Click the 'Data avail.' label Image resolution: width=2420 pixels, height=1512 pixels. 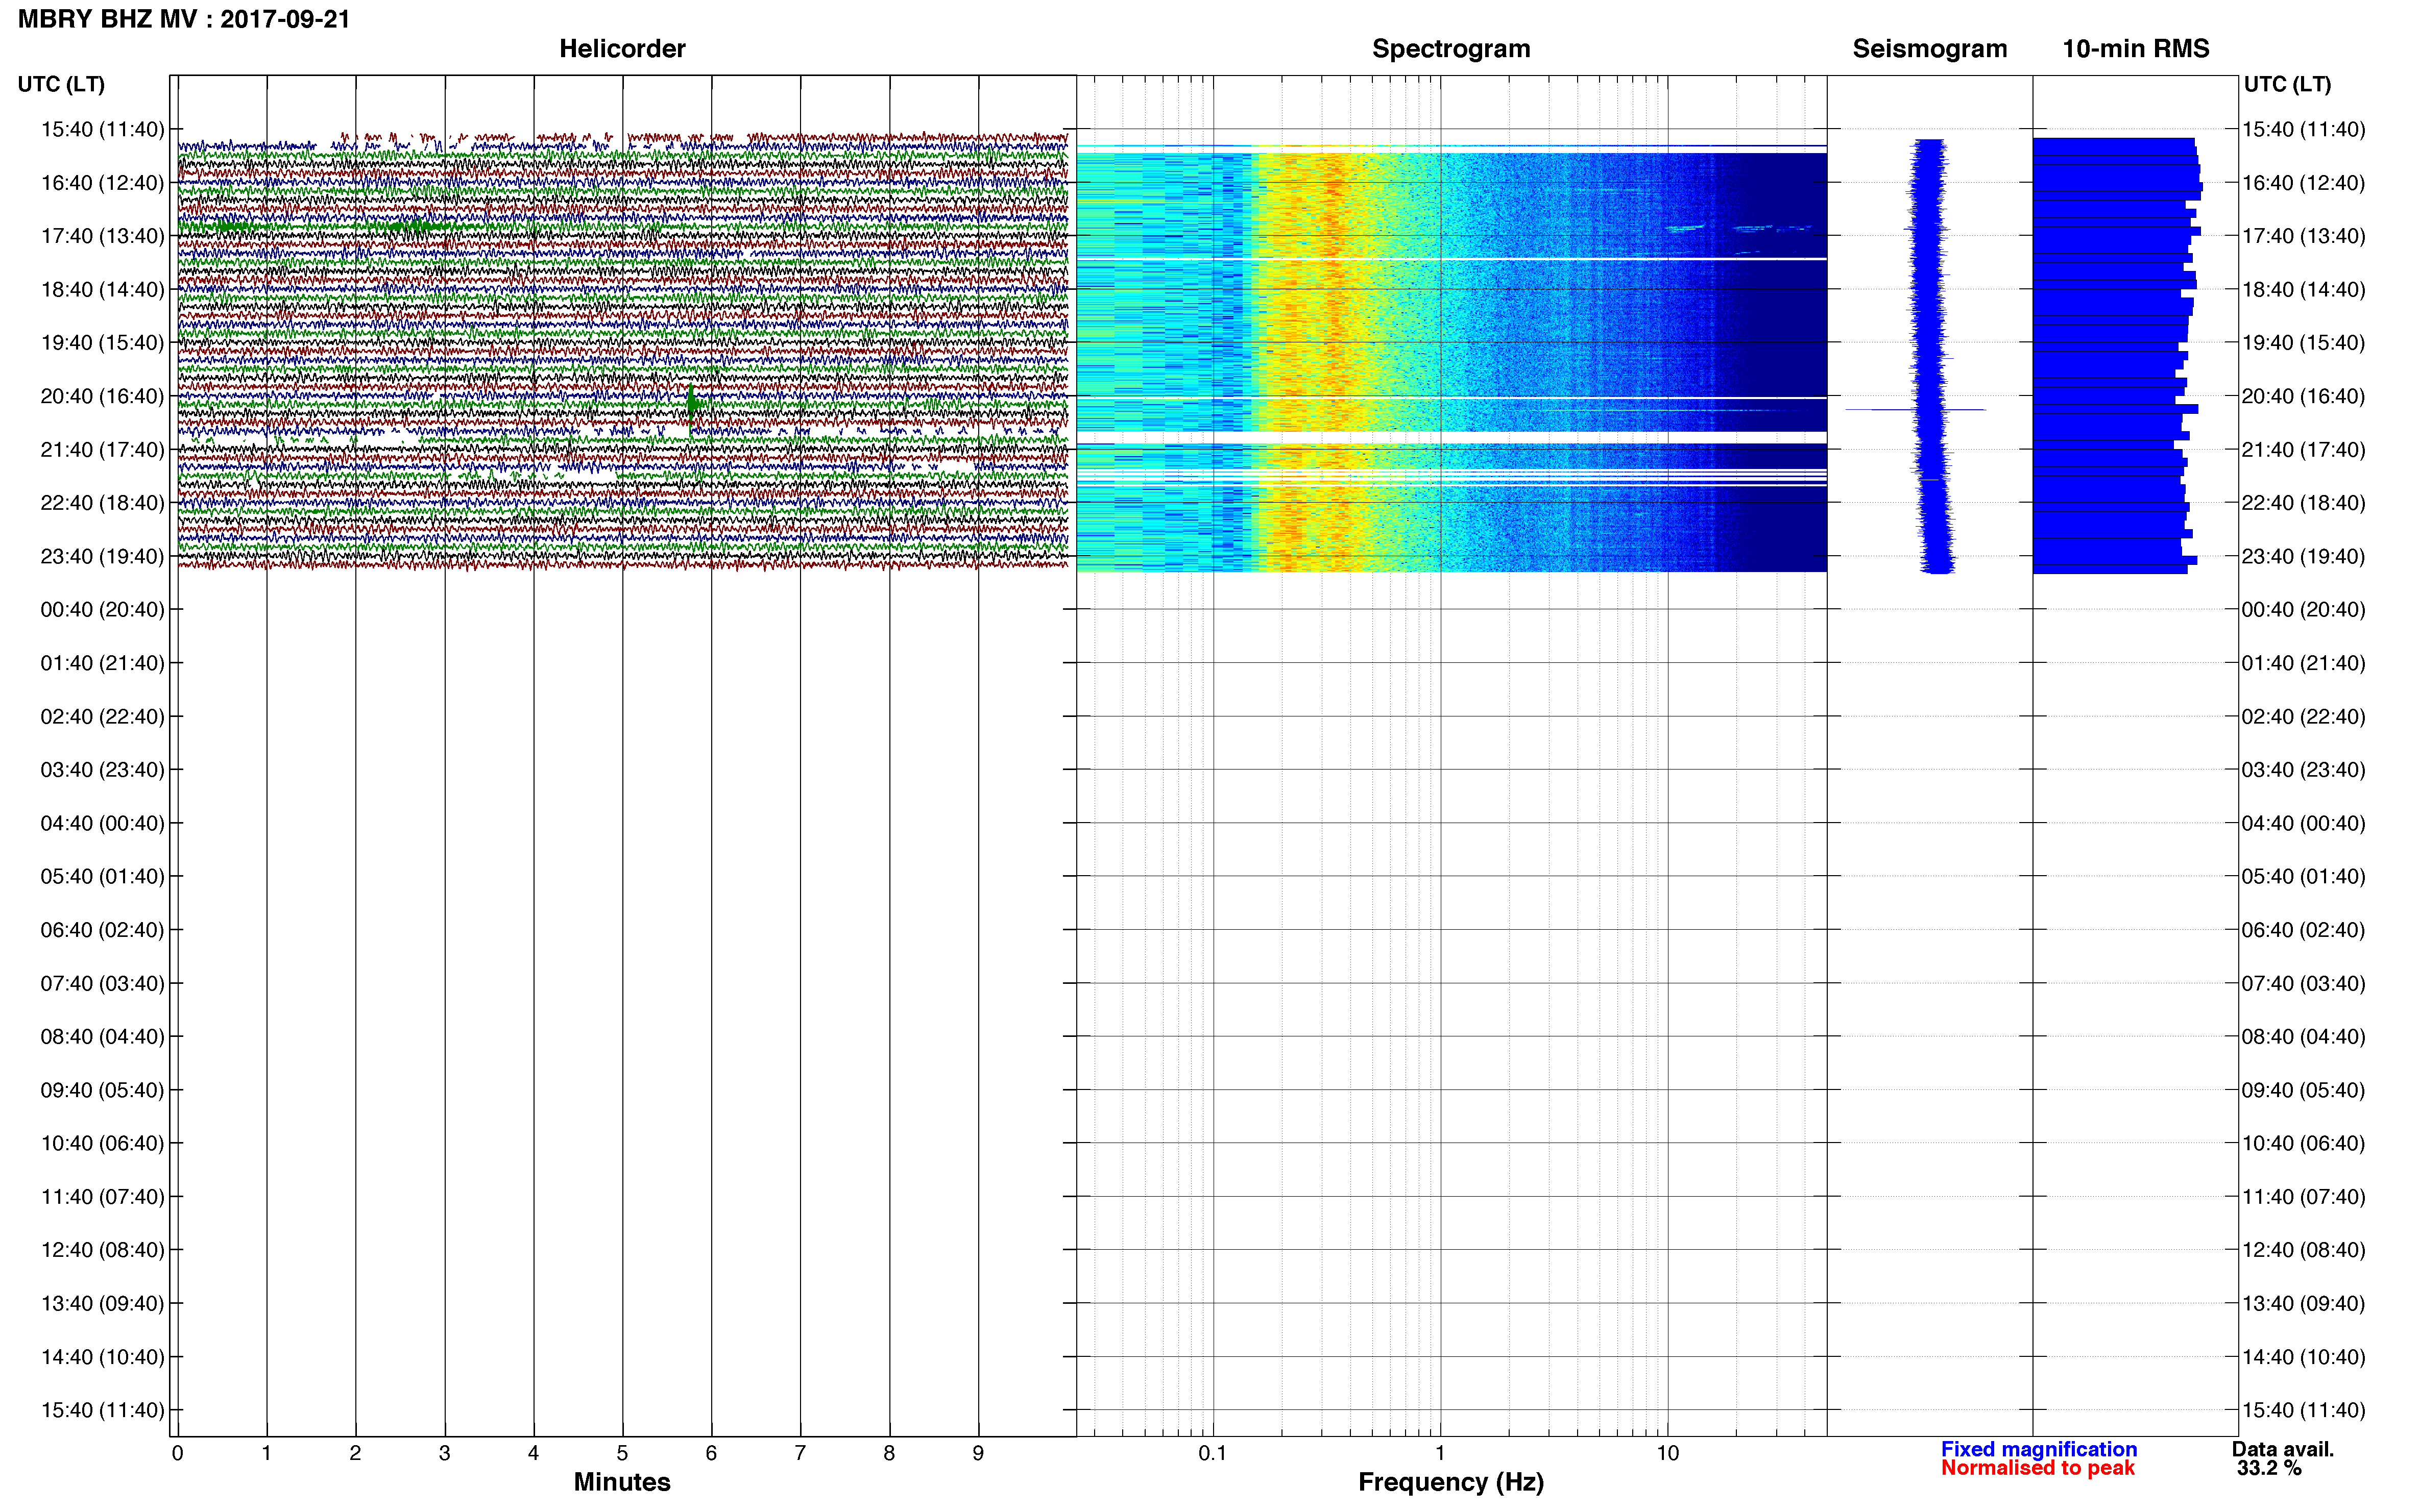coord(2283,1449)
